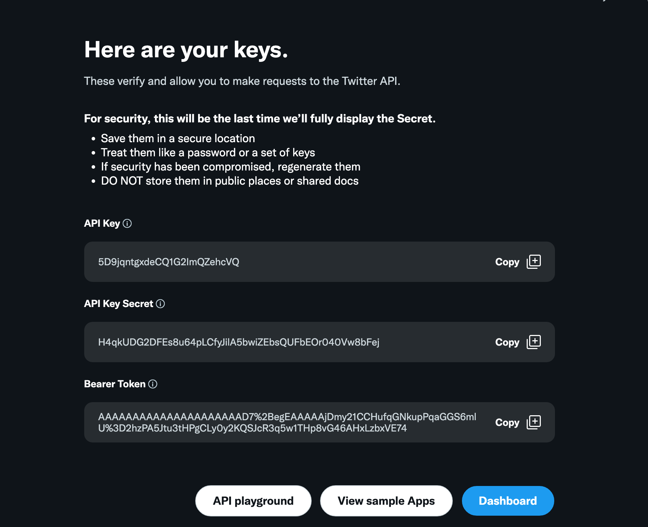Open the Bearer Token info tooltip icon
This screenshot has height=527, width=648.
coord(153,384)
